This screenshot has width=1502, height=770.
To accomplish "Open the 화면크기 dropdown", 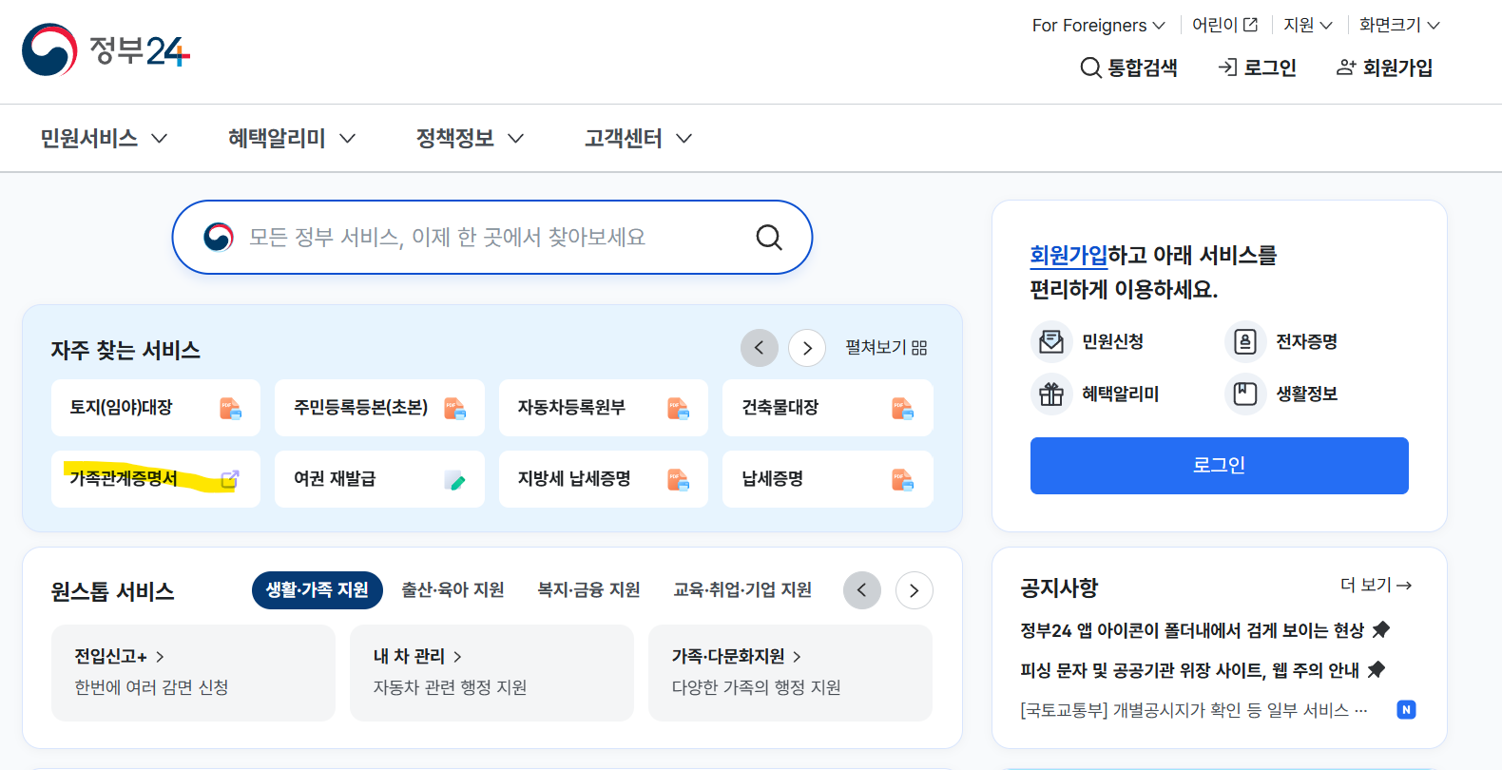I will point(1399,25).
